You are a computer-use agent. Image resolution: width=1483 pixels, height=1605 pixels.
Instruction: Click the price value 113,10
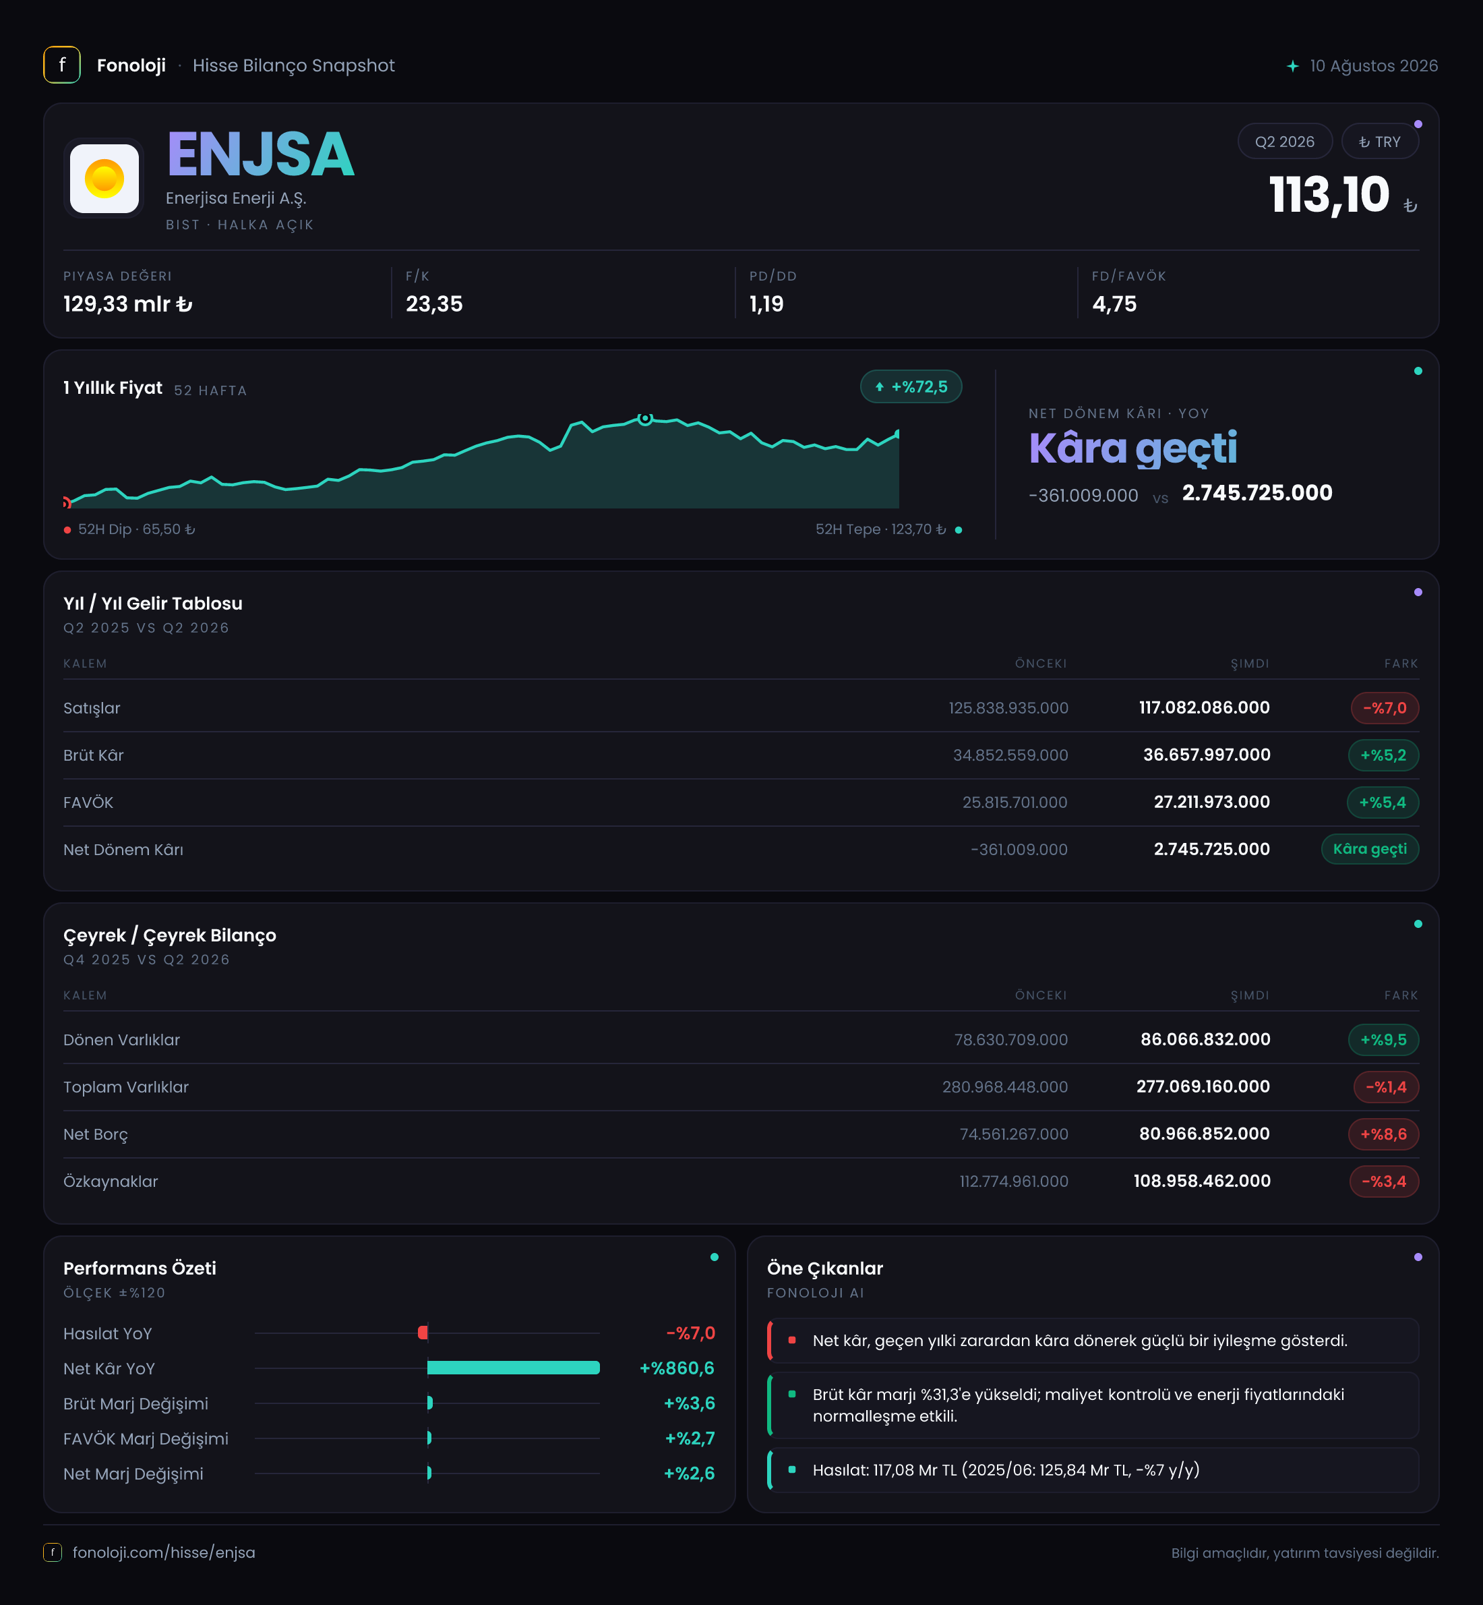pos(1329,194)
